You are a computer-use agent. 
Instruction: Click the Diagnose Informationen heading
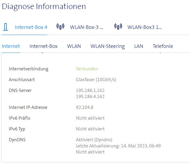click(x=44, y=6)
